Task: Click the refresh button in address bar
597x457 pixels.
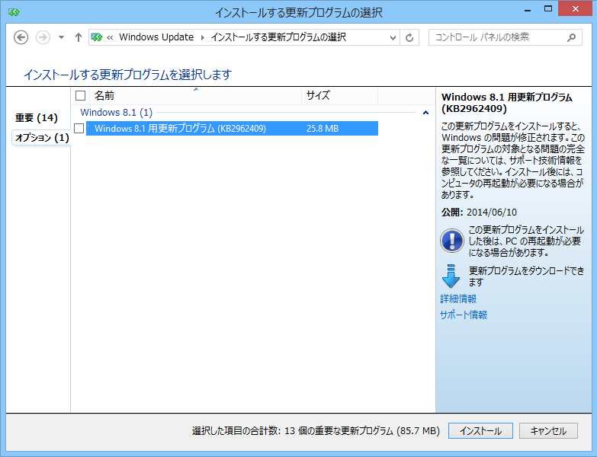Action: [409, 37]
